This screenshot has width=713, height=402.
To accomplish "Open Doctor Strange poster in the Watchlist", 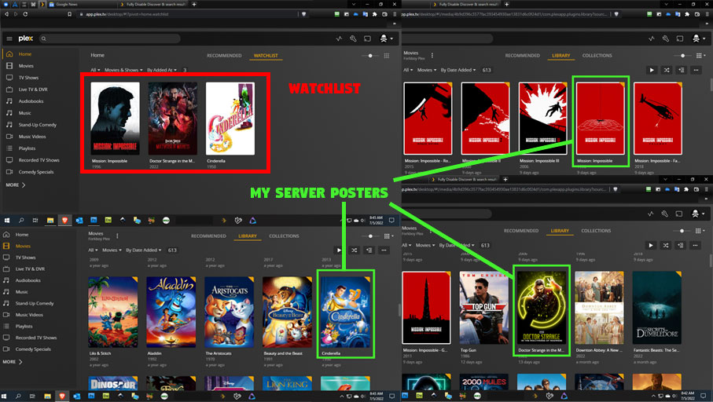I will click(x=173, y=119).
